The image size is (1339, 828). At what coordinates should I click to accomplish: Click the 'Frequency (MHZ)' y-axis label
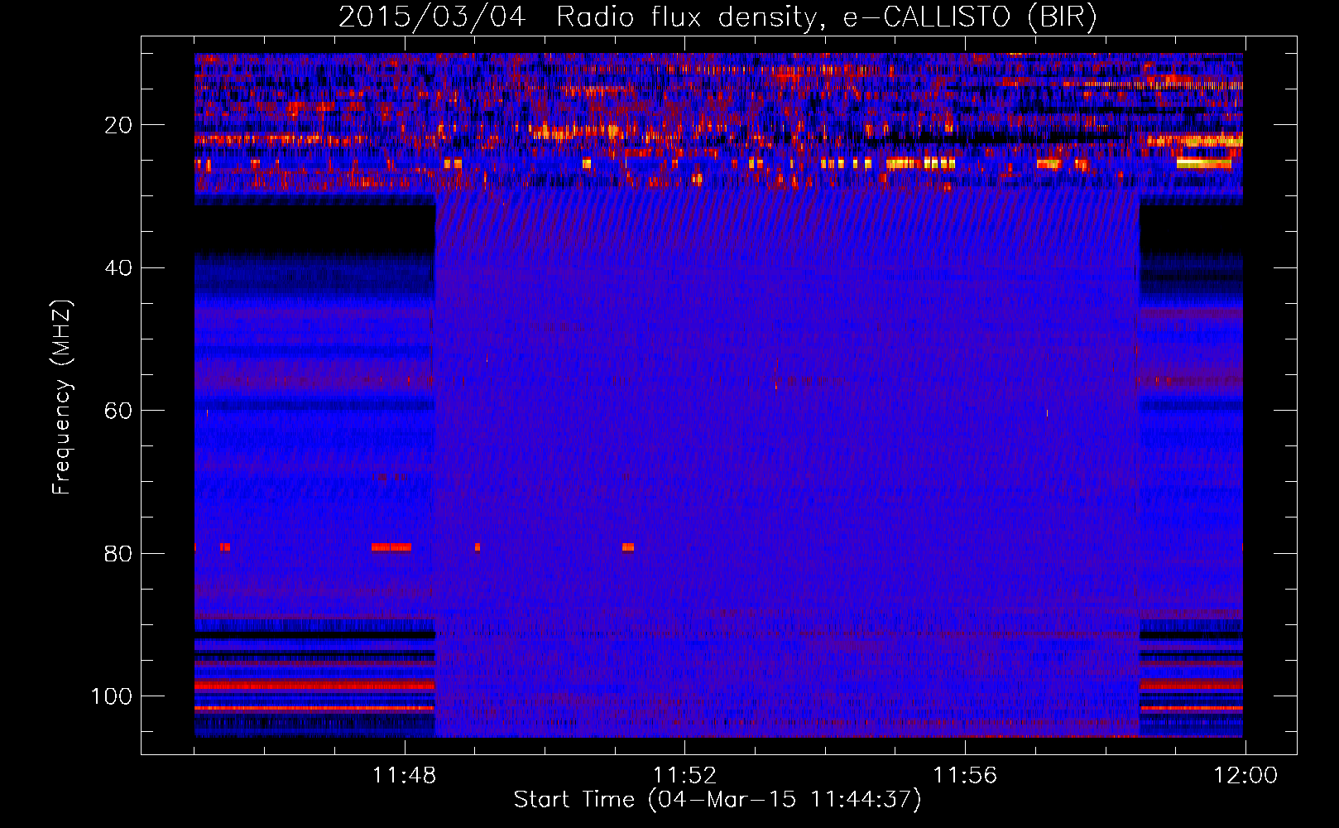coord(62,397)
